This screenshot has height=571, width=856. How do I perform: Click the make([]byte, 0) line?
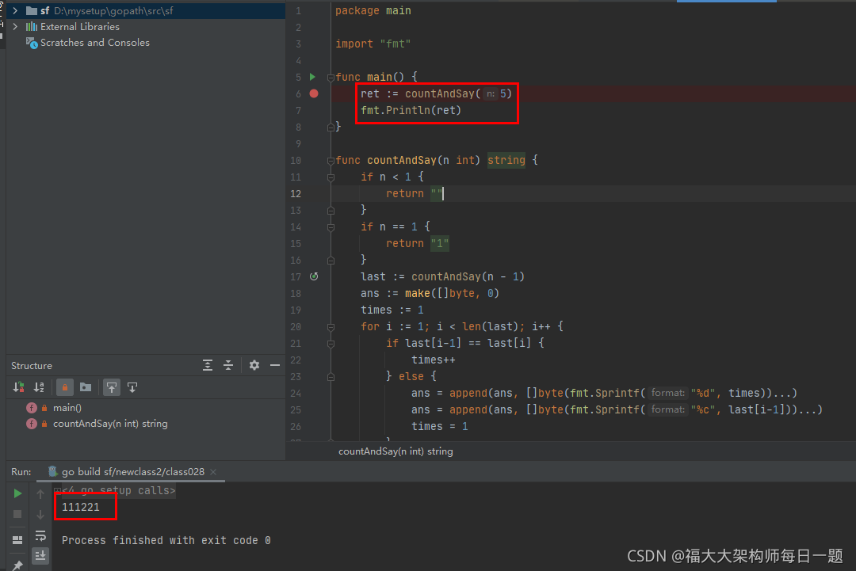tap(430, 293)
